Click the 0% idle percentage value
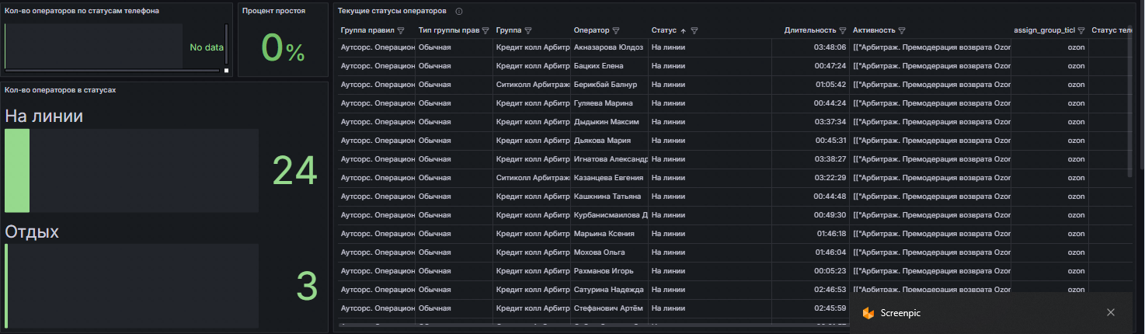This screenshot has height=334, width=1145. (283, 48)
